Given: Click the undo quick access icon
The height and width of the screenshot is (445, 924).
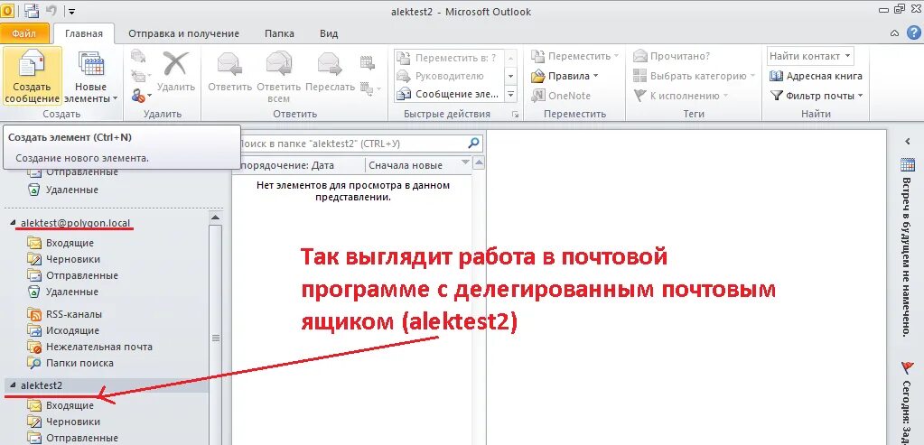Looking at the screenshot, I should [x=51, y=11].
